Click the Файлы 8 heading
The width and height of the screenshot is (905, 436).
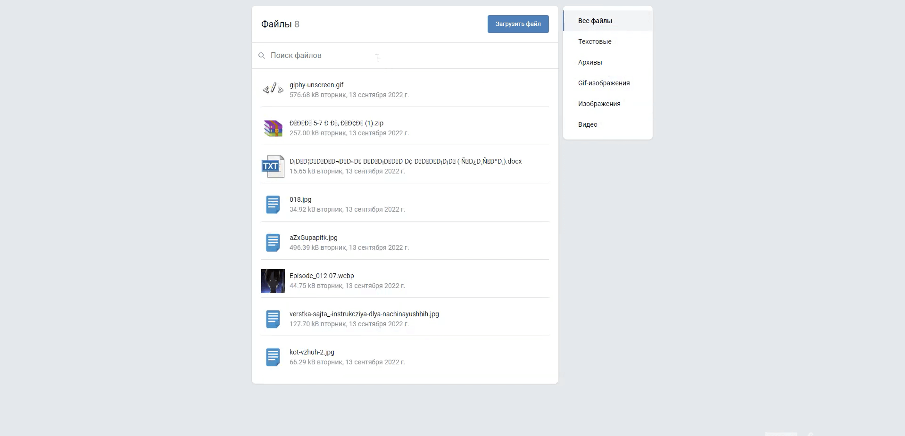(x=280, y=24)
